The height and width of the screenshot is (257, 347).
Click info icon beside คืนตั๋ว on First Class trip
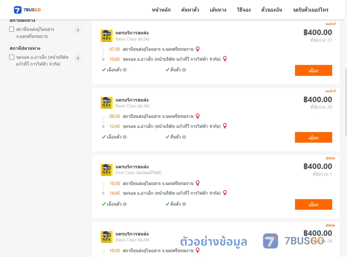pyautogui.click(x=184, y=204)
